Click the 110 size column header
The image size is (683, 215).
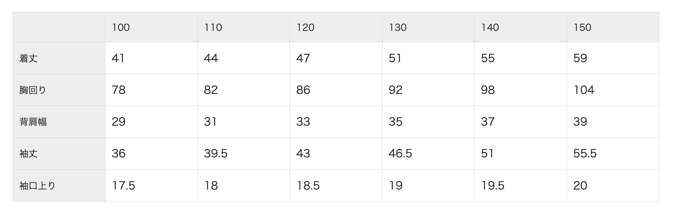[213, 28]
